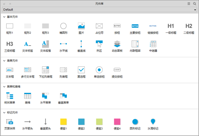Open the library options hamburger menu

(x=189, y=4)
